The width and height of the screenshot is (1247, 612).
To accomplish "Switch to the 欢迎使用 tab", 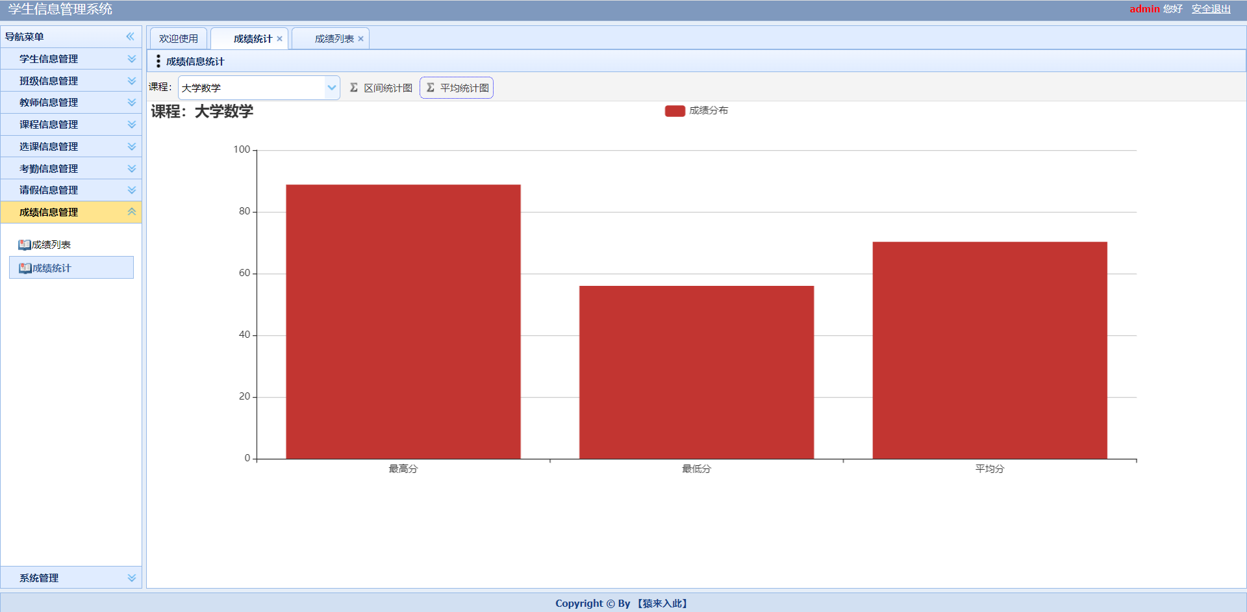I will pyautogui.click(x=179, y=39).
